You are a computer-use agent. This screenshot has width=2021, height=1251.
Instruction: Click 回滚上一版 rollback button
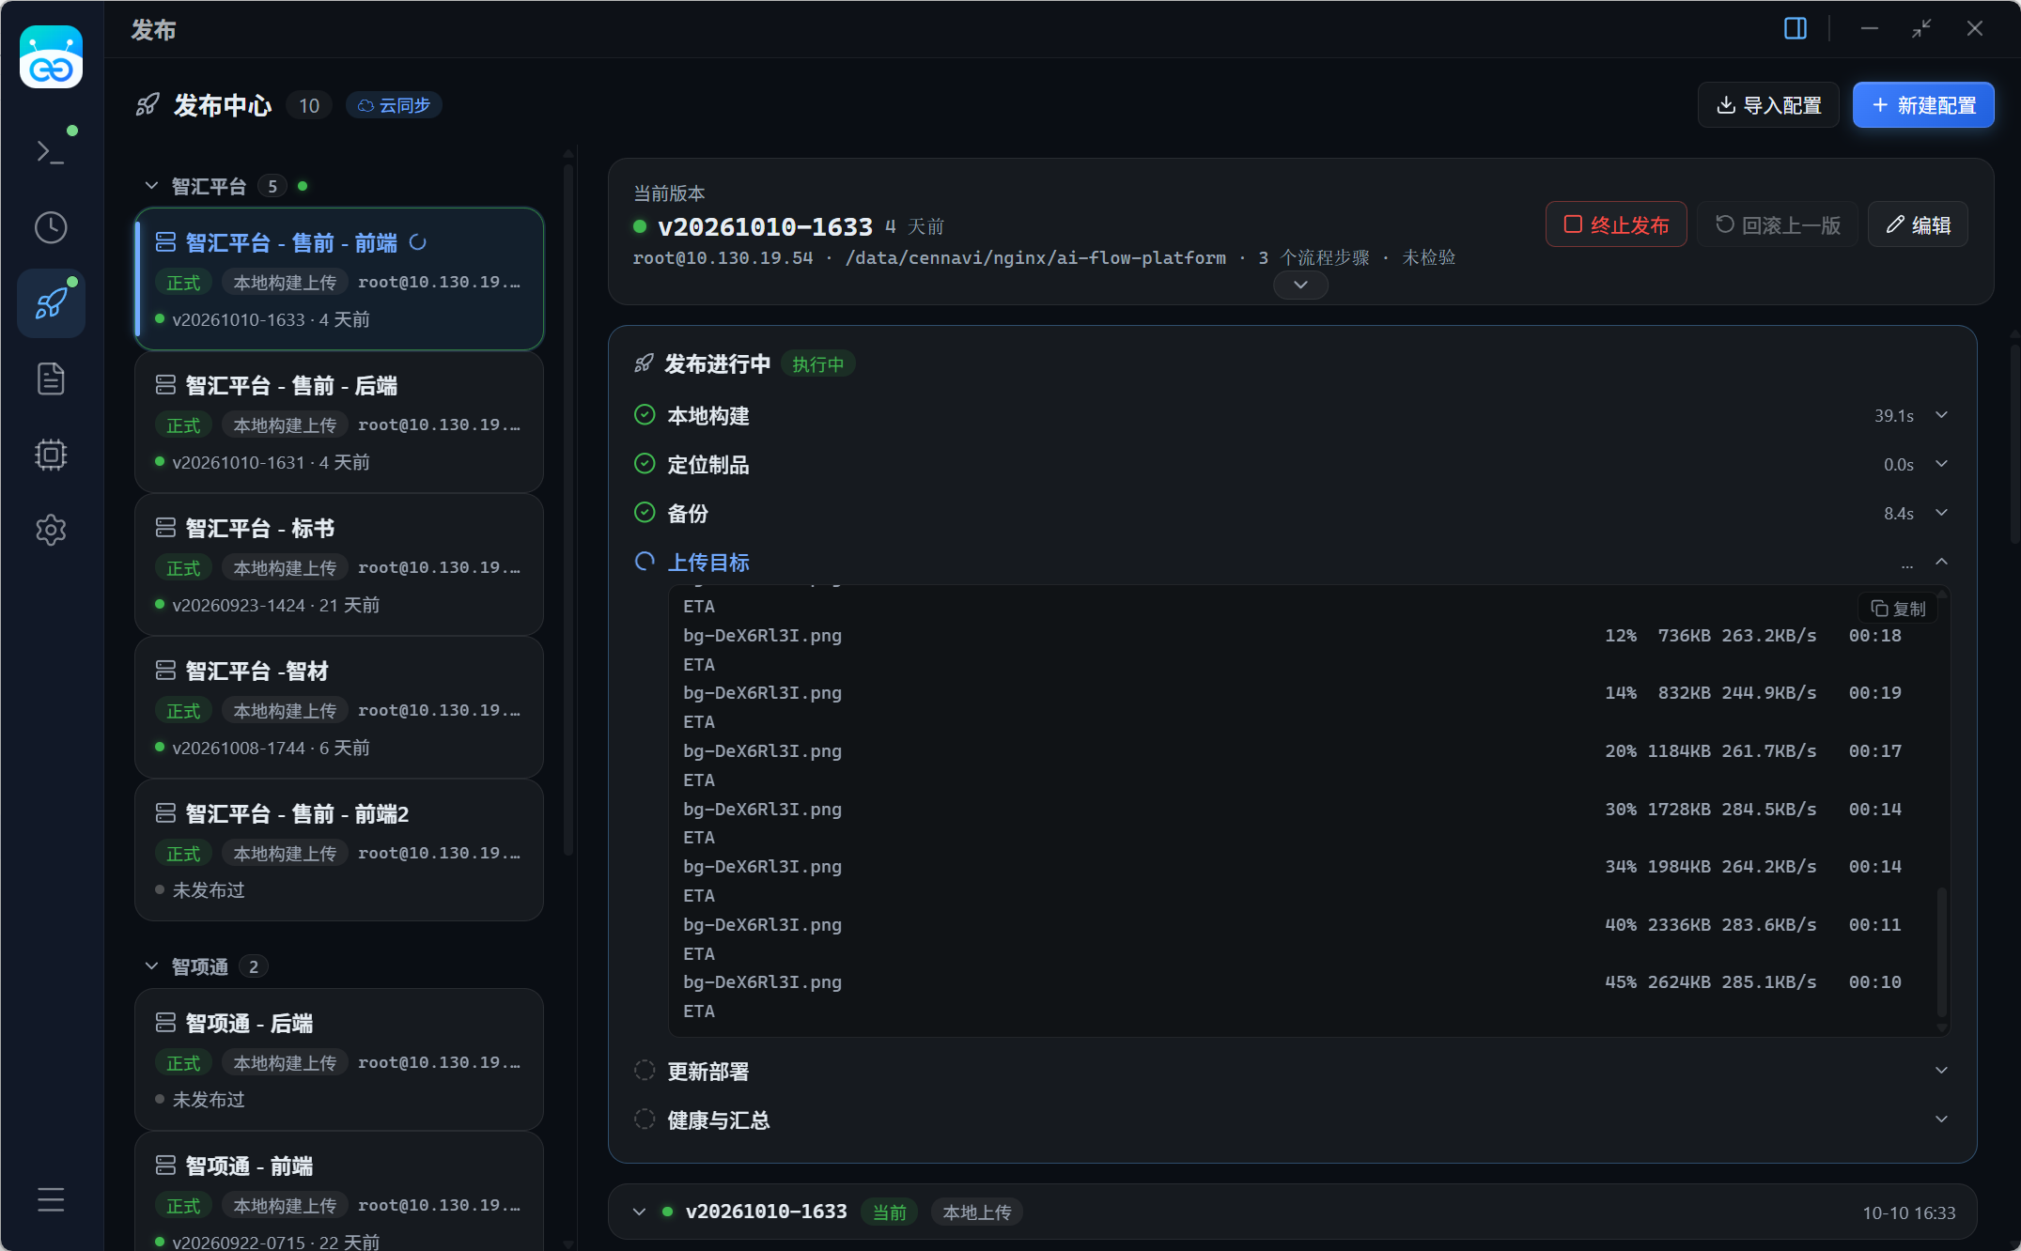[1778, 224]
